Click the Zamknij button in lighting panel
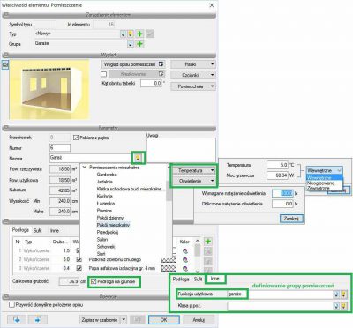 coord(291,219)
